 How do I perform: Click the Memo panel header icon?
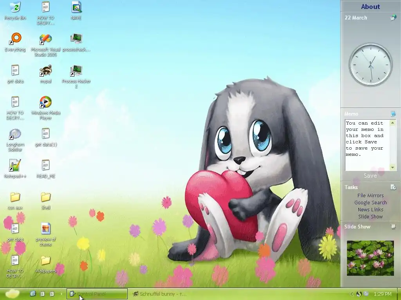393,114
